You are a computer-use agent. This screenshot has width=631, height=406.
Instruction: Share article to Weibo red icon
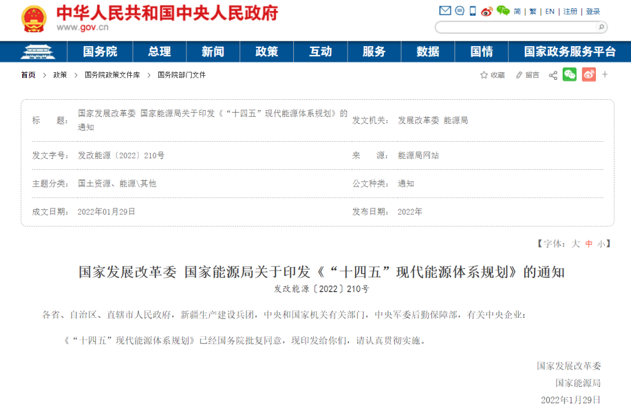[x=588, y=75]
